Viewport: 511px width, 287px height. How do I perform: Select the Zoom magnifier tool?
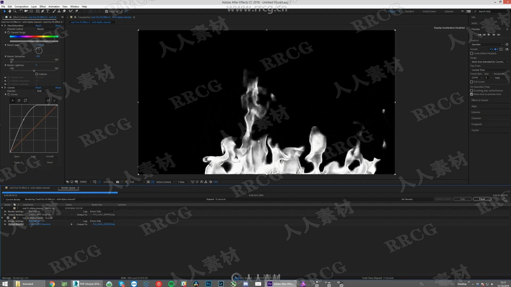pos(15,11)
